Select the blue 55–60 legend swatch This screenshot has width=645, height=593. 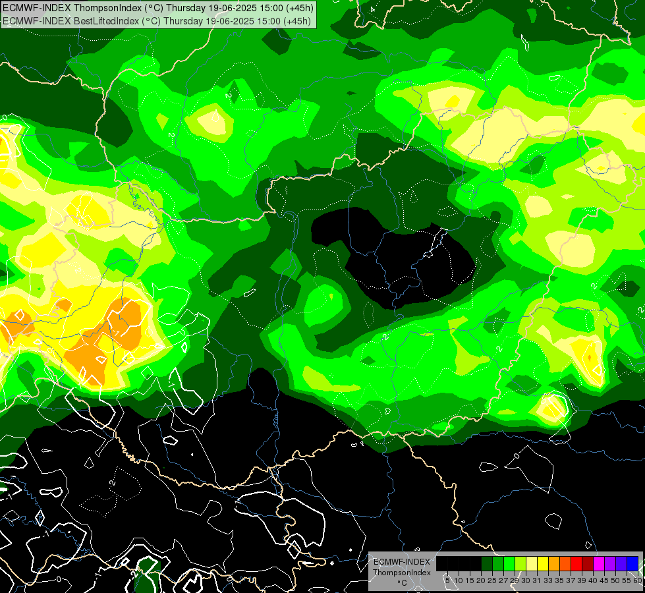632,563
